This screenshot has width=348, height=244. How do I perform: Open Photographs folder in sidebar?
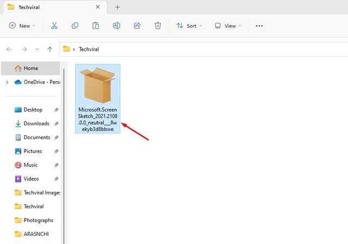(34, 220)
